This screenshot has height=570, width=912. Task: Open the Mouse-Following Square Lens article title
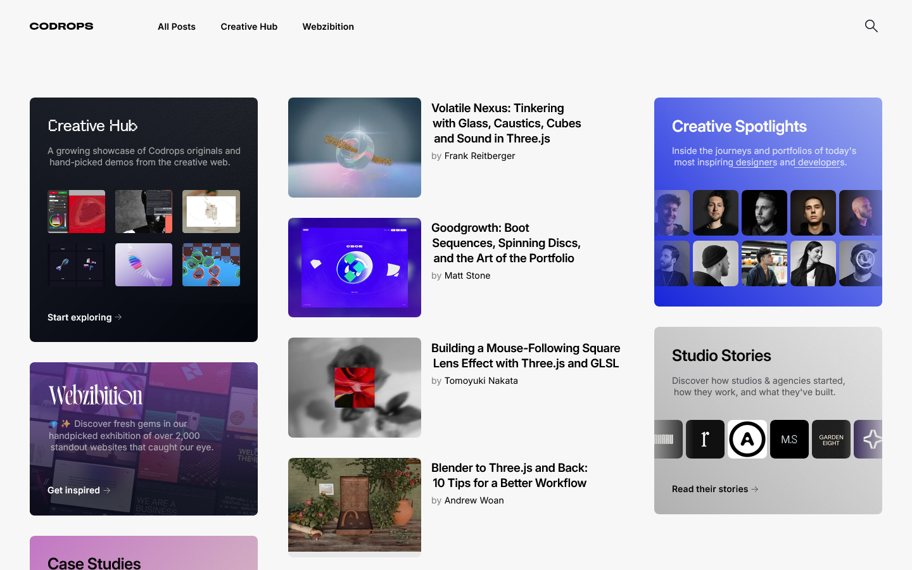(526, 356)
